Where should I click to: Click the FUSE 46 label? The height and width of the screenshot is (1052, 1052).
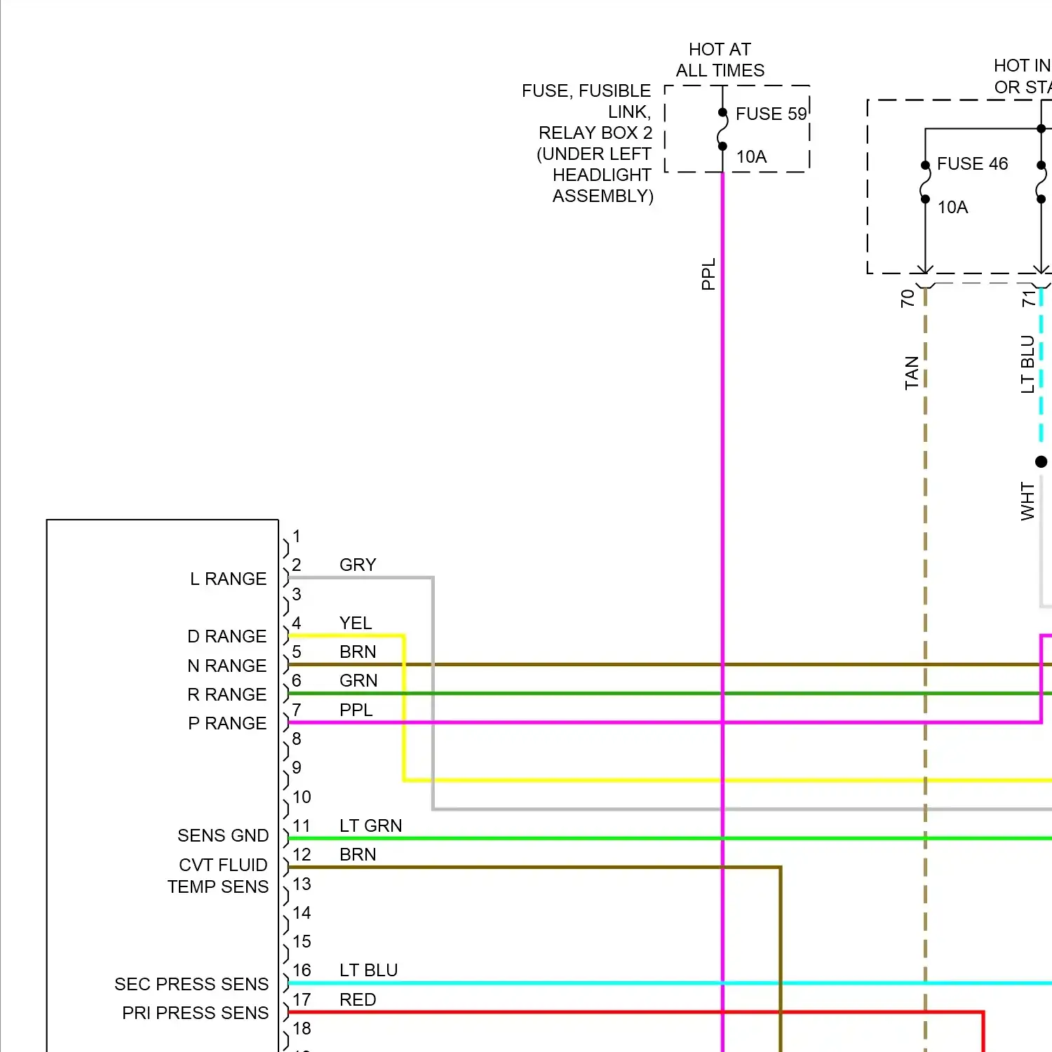tap(972, 163)
